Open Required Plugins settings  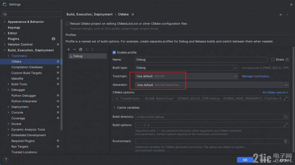(23, 141)
